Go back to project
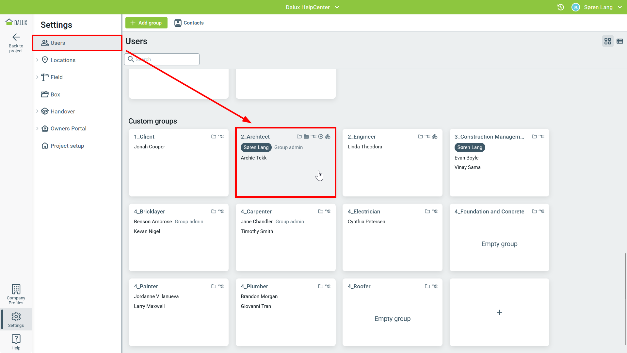The height and width of the screenshot is (353, 627). (x=16, y=42)
